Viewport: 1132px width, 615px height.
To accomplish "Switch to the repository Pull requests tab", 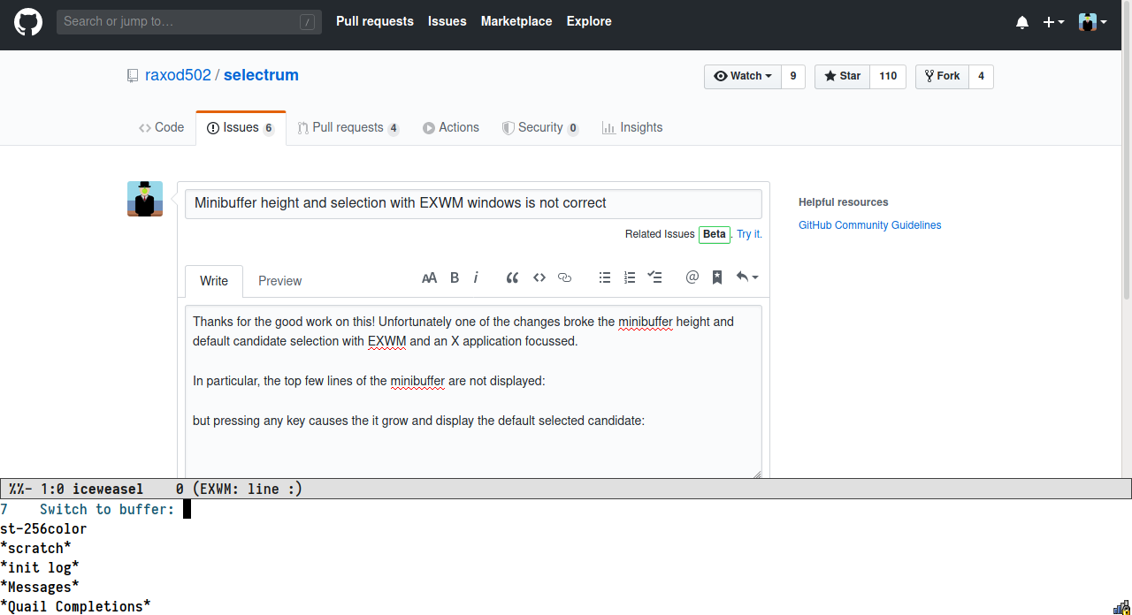I will pyautogui.click(x=348, y=127).
